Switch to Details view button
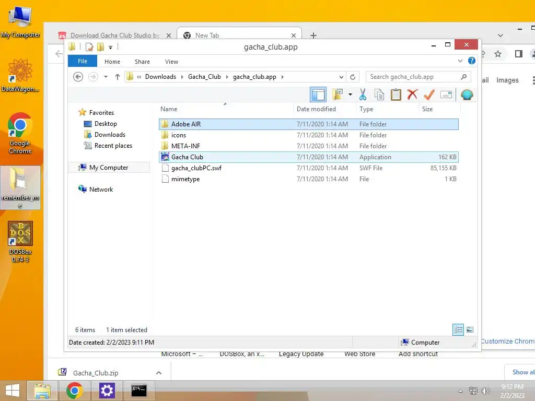This screenshot has height=401, width=535. (458, 330)
